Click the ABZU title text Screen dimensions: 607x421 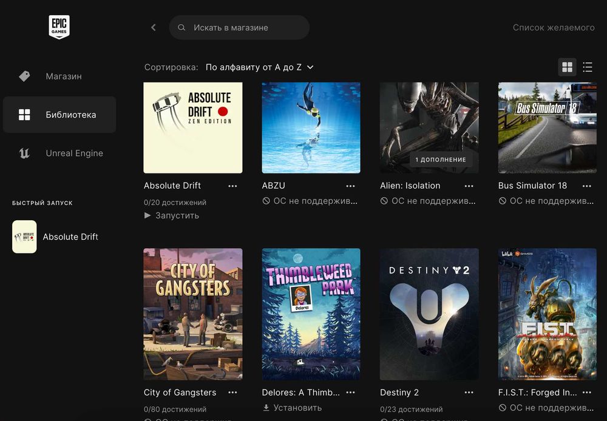(273, 186)
